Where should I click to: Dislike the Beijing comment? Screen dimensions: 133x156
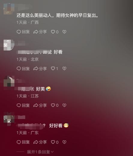tap(64, 69)
